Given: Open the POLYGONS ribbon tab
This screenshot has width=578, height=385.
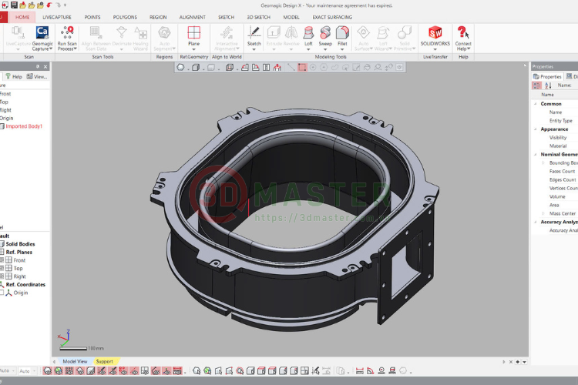Looking at the screenshot, I should pos(125,16).
